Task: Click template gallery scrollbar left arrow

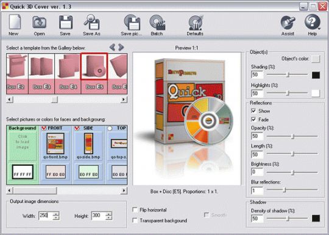Action: click(x=9, y=99)
